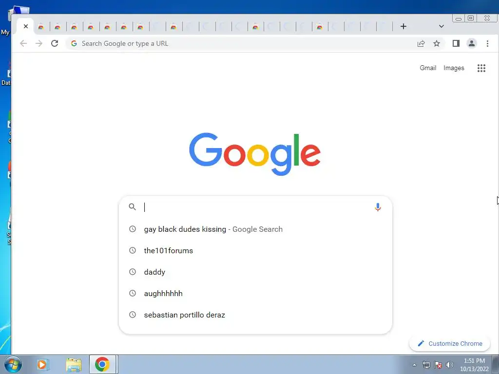Pick the 'aughhhhhh' history suggestion
This screenshot has height=374, width=499.
(255, 293)
